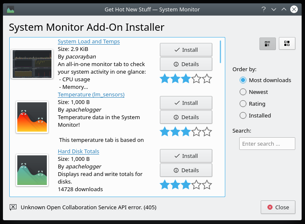Switch to the icon grid view mode
Image resolution: width=305 pixels, height=224 pixels.
click(287, 44)
